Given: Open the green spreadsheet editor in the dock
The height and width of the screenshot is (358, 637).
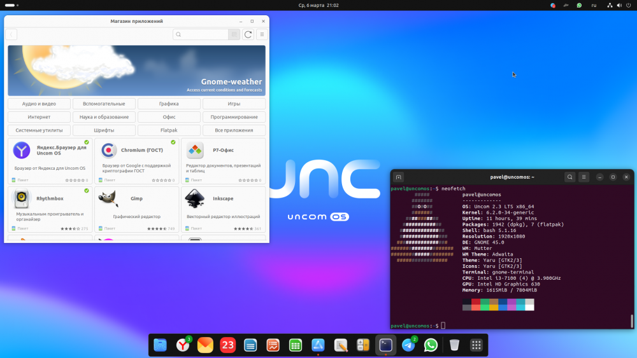Looking at the screenshot, I should [x=296, y=345].
